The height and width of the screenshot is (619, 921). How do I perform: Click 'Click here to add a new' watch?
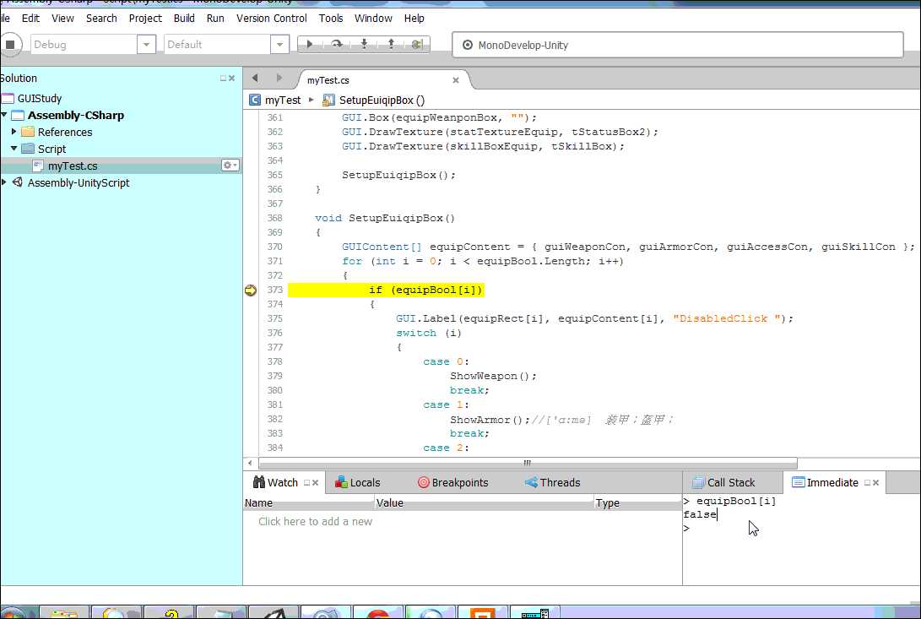click(x=316, y=521)
